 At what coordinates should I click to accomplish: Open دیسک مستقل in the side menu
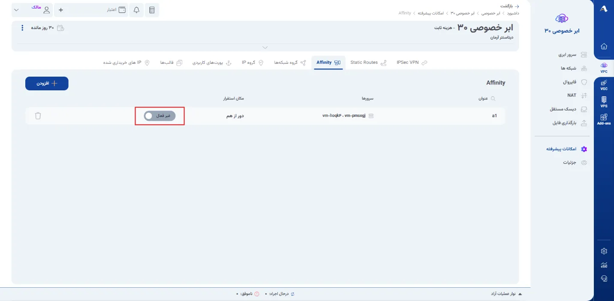569,109
